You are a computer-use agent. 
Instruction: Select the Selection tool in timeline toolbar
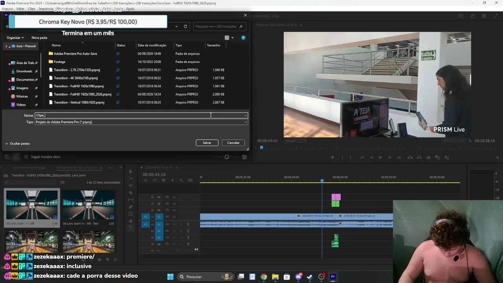(x=131, y=172)
